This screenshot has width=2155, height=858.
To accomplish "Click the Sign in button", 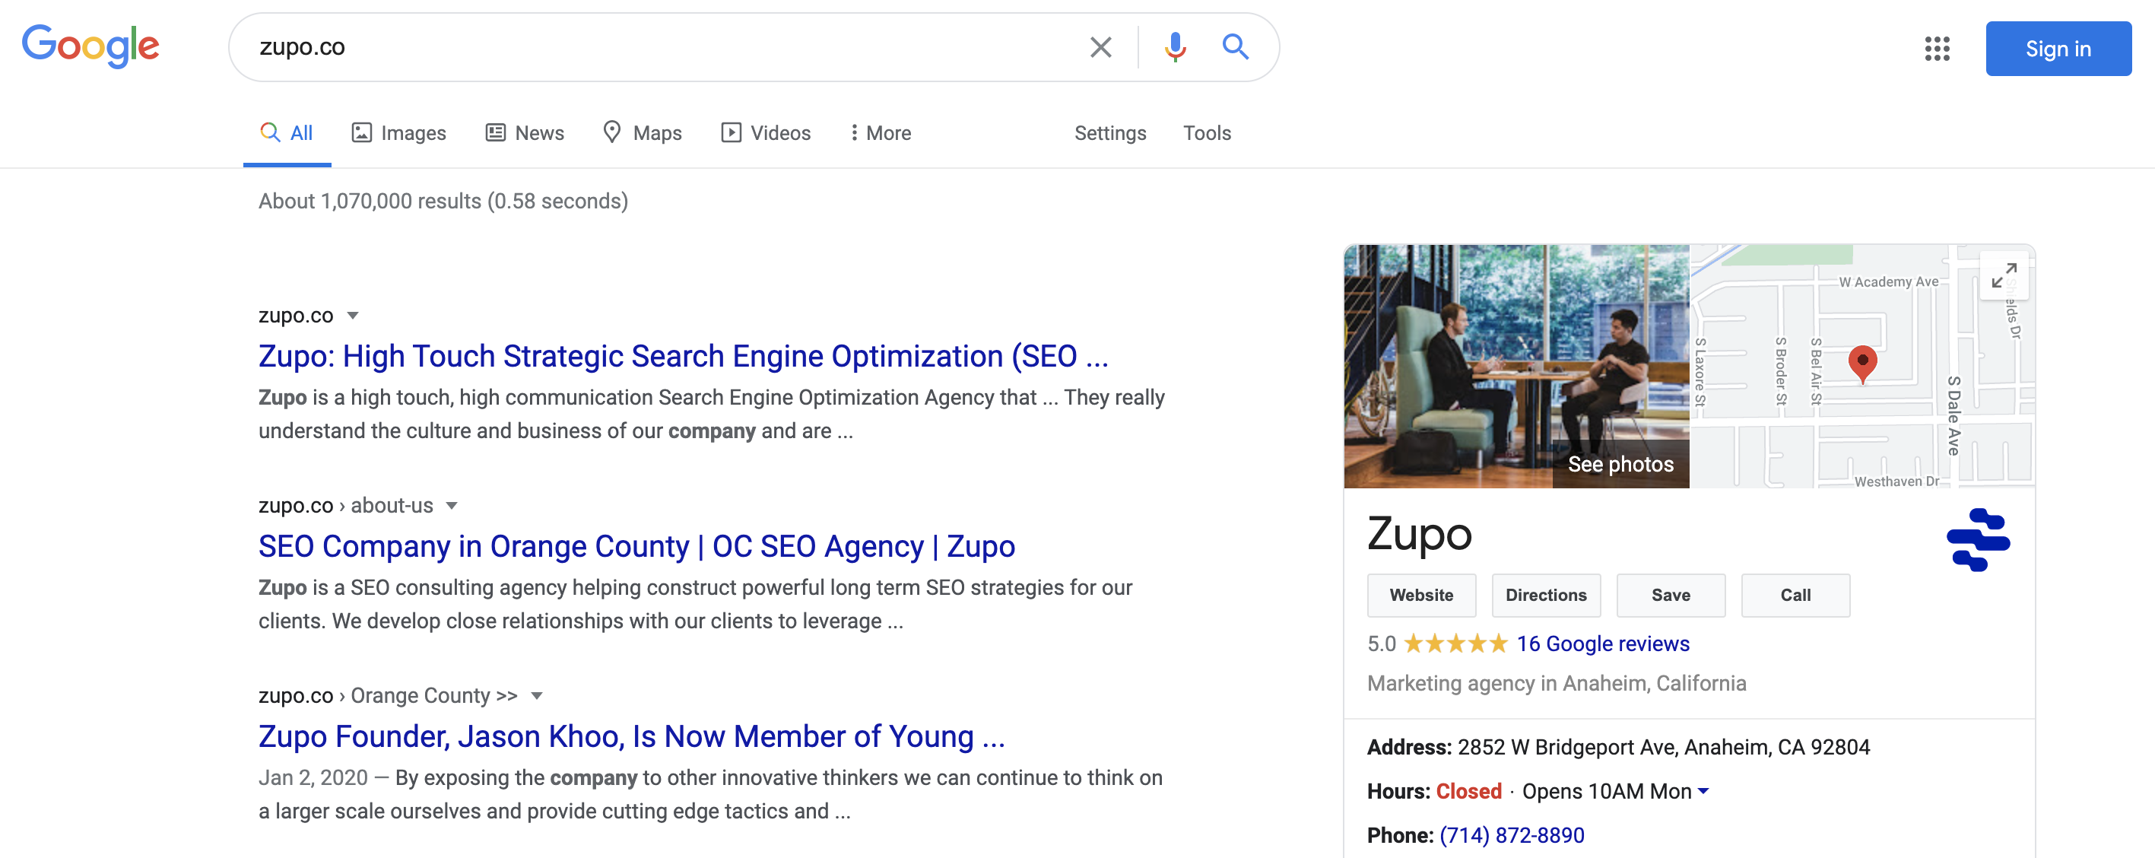I will point(2058,49).
